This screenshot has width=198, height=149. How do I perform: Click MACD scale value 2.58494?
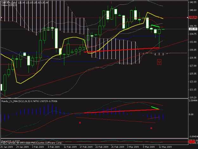(193, 100)
